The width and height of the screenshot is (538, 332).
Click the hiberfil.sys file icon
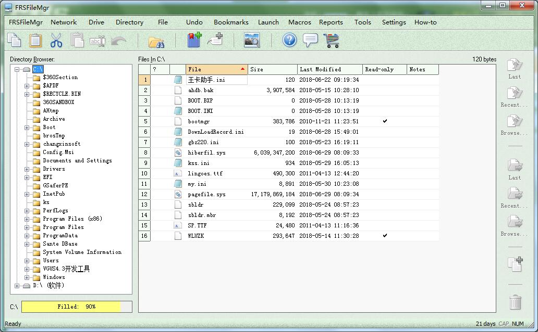coord(178,152)
